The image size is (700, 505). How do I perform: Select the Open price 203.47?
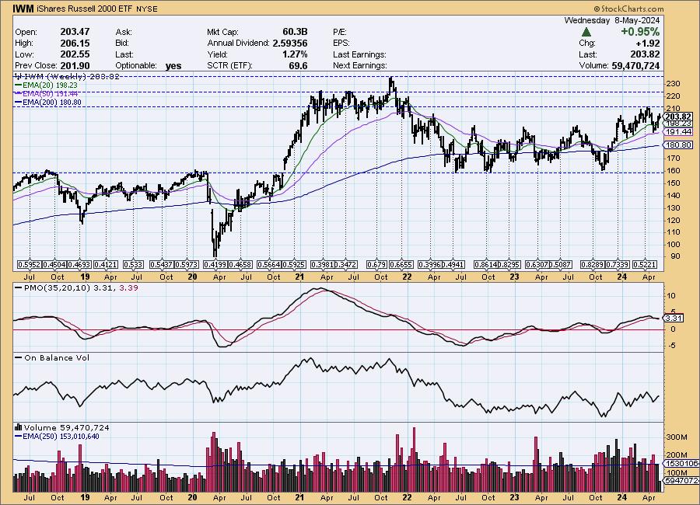[x=75, y=32]
